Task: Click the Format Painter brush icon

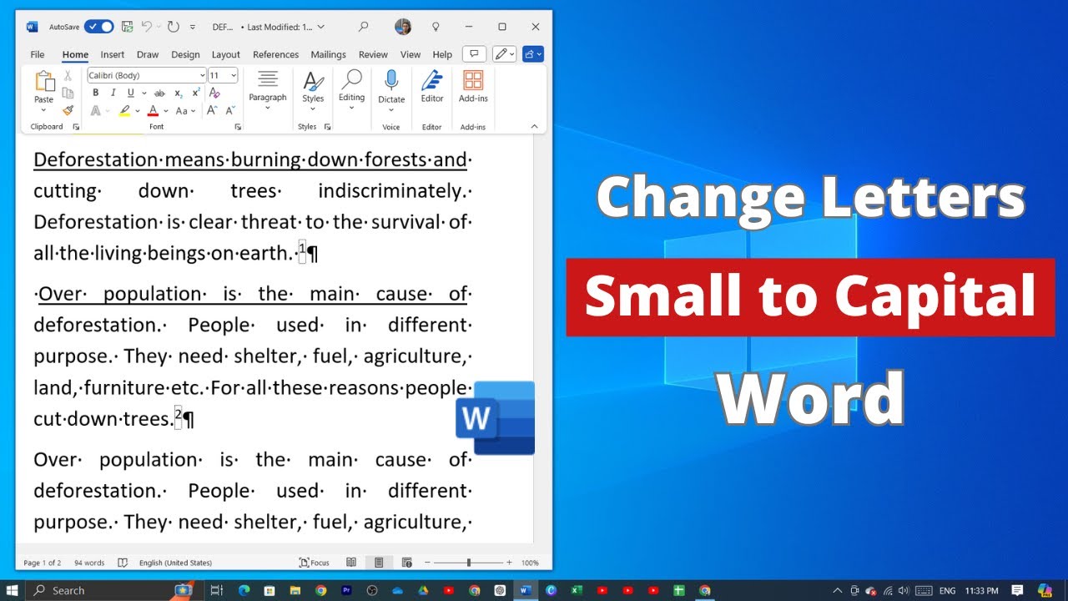Action: pyautogui.click(x=68, y=110)
